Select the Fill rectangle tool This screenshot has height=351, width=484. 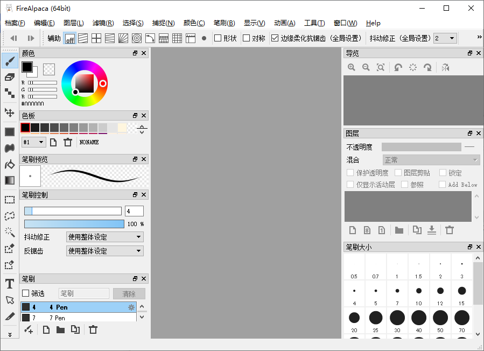coord(10,132)
